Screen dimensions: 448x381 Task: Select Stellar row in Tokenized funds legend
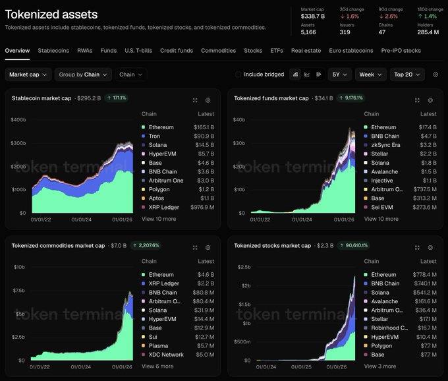(x=400, y=154)
